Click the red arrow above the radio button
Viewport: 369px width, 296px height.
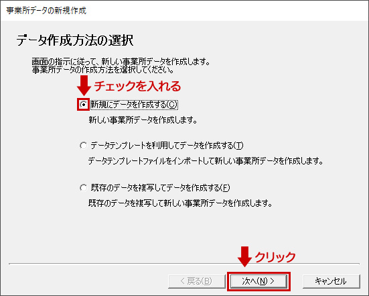click(84, 85)
